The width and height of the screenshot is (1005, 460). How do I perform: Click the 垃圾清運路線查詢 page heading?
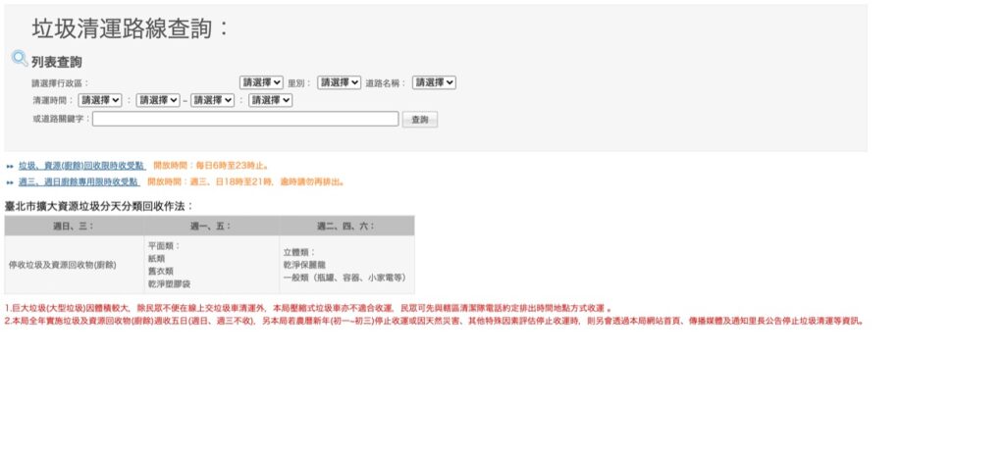[130, 28]
